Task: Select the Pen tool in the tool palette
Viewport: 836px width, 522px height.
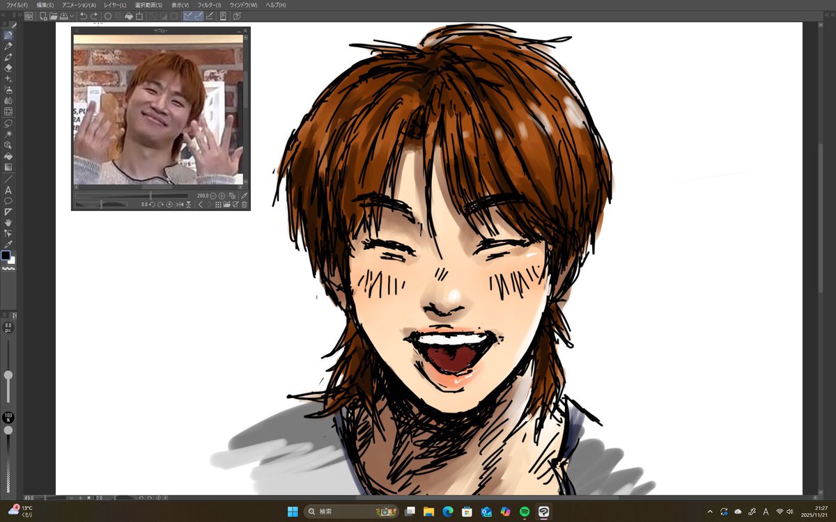Action: [8, 34]
